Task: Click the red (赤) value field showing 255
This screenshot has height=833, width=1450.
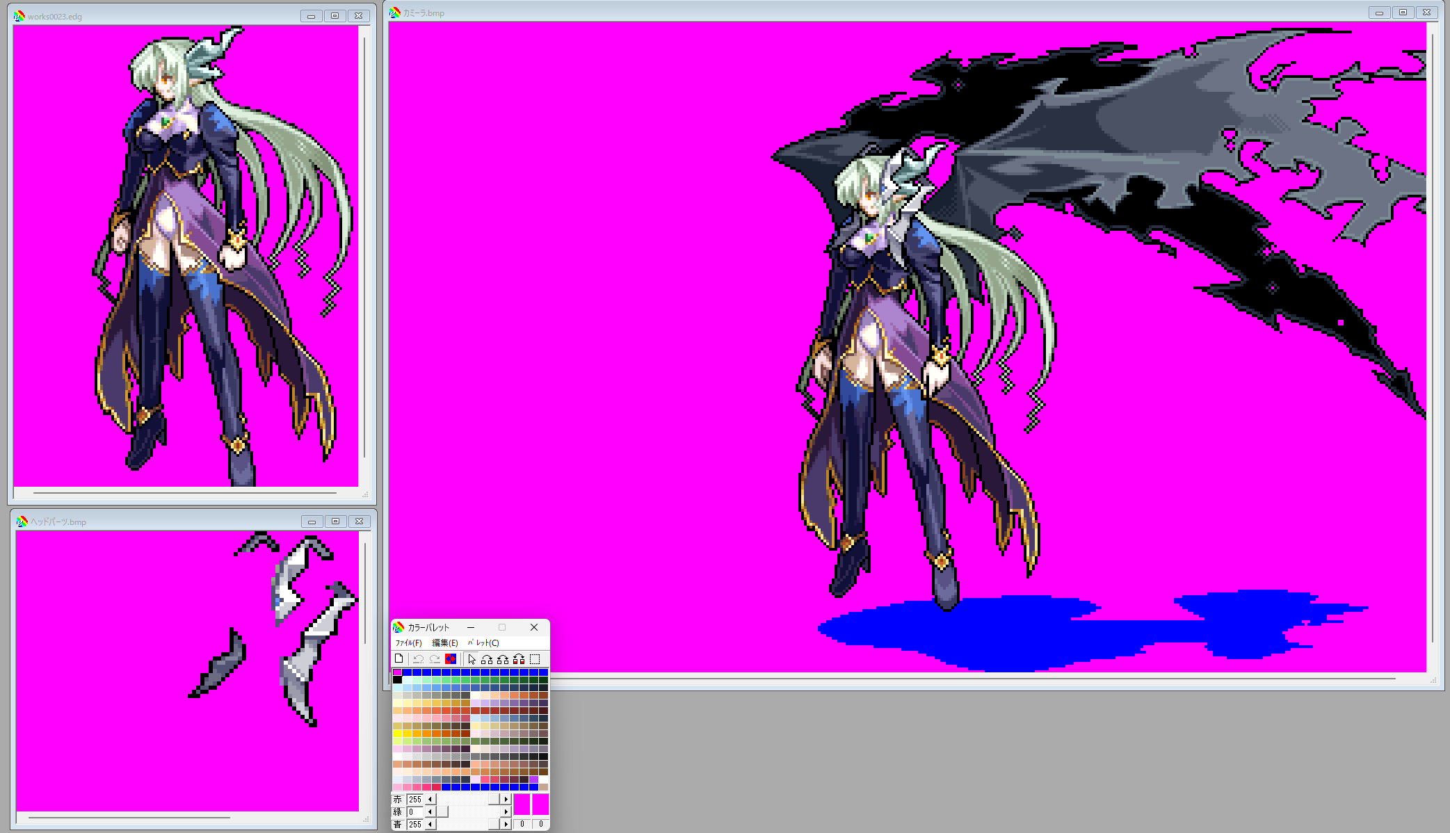Action: (415, 800)
